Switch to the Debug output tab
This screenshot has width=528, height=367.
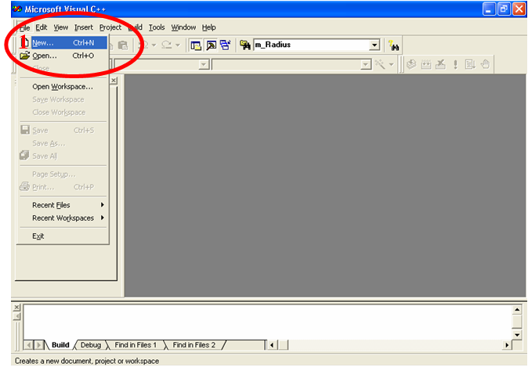tap(91, 344)
